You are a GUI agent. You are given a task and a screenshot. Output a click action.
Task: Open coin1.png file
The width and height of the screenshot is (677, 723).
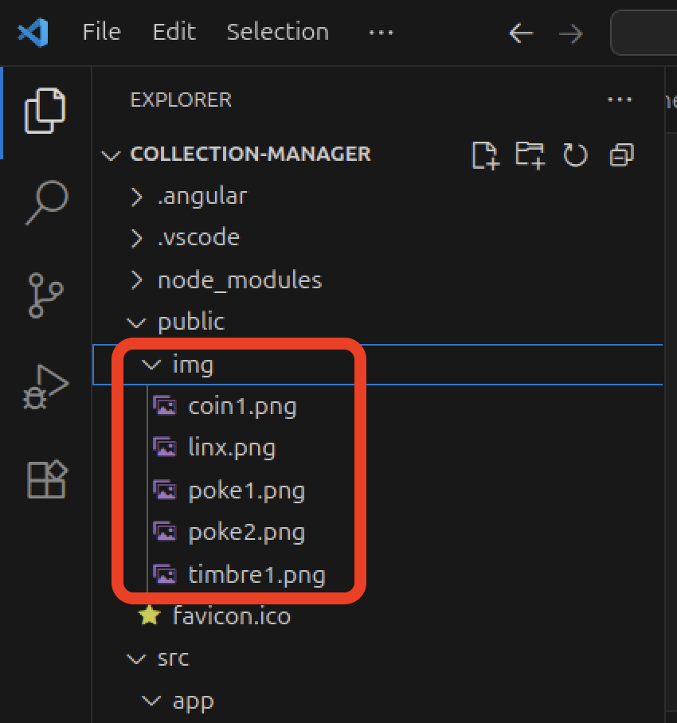[x=241, y=407]
